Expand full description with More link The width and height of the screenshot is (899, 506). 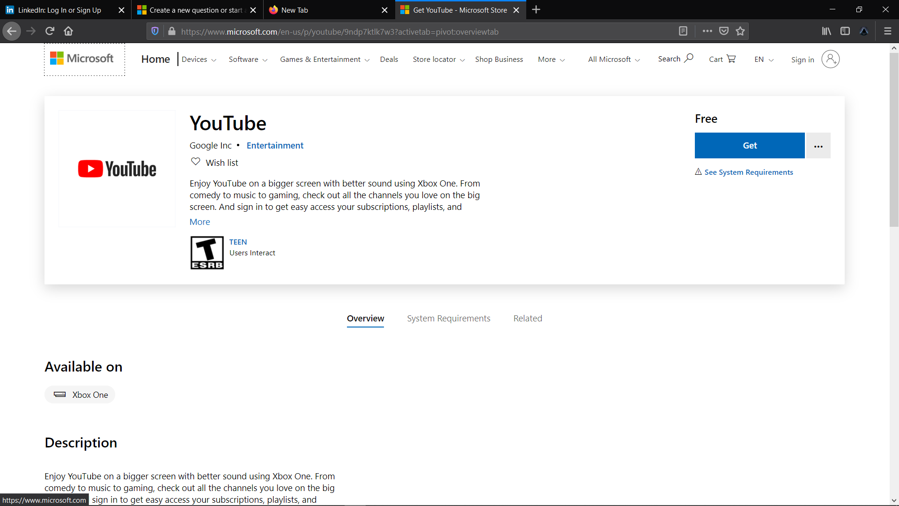pyautogui.click(x=199, y=222)
